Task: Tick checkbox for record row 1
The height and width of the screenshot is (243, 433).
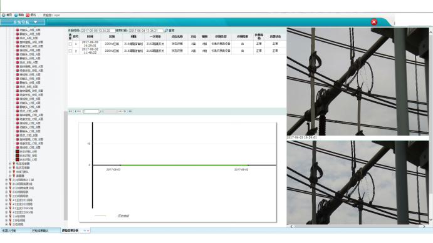Action: pyautogui.click(x=70, y=44)
